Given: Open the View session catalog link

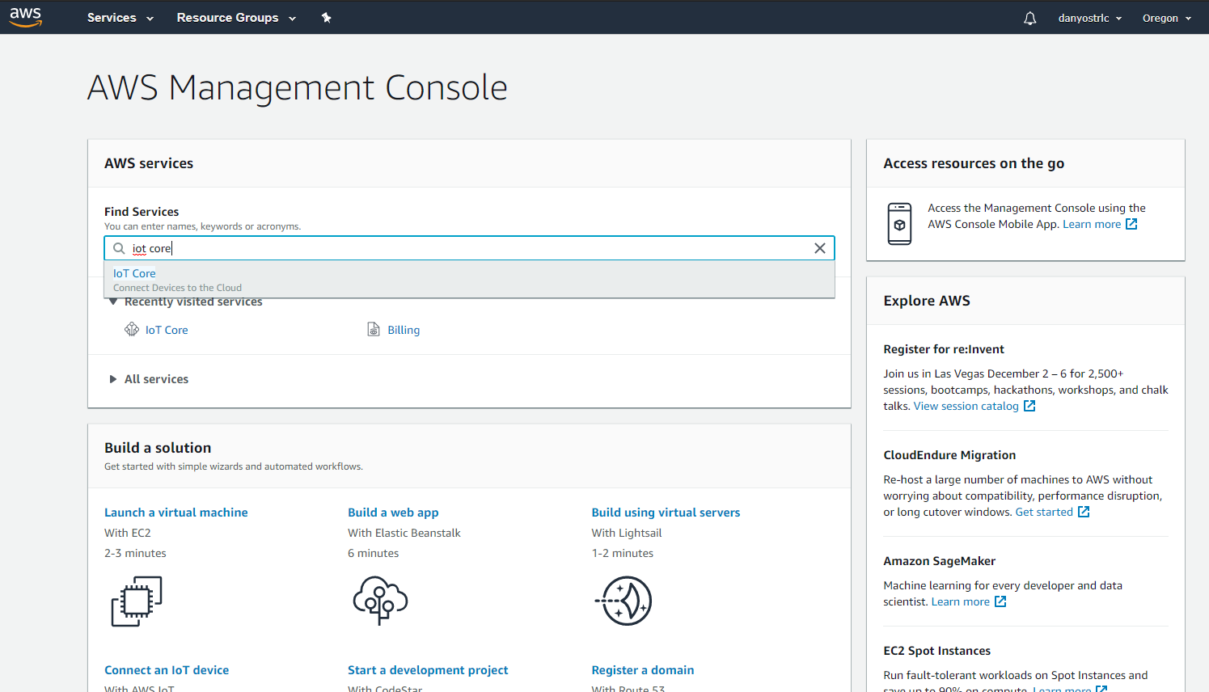Looking at the screenshot, I should tap(966, 406).
